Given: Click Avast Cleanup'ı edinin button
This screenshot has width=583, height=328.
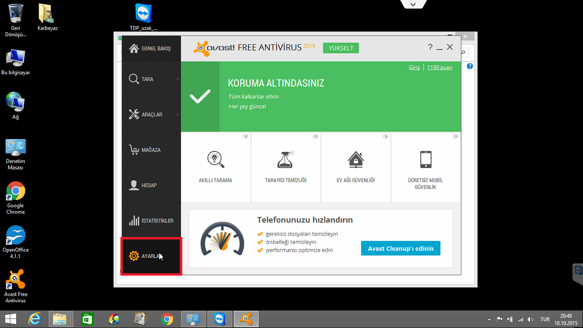Looking at the screenshot, I should [x=400, y=248].
